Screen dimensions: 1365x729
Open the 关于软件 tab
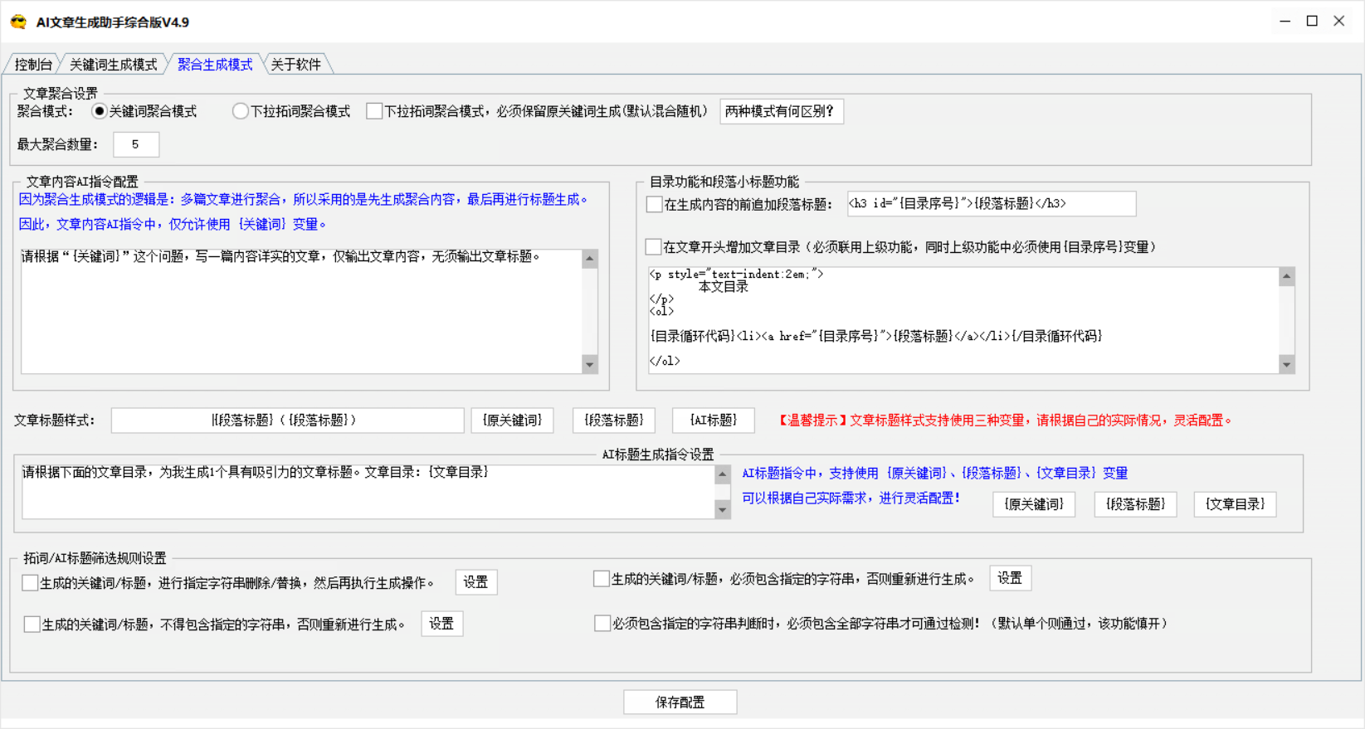pos(296,65)
